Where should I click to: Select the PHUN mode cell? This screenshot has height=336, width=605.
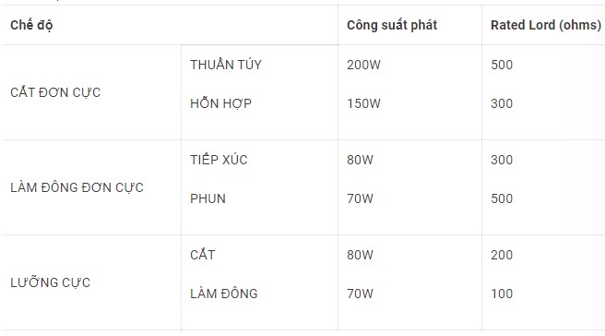click(208, 198)
